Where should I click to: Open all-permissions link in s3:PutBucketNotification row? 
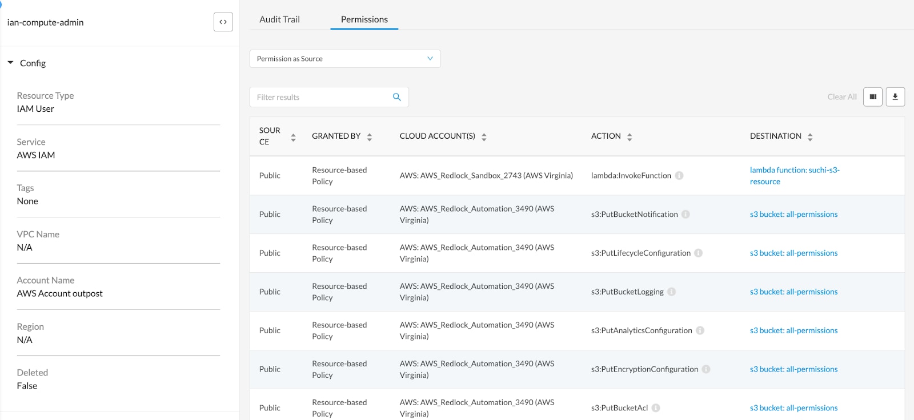(x=793, y=215)
